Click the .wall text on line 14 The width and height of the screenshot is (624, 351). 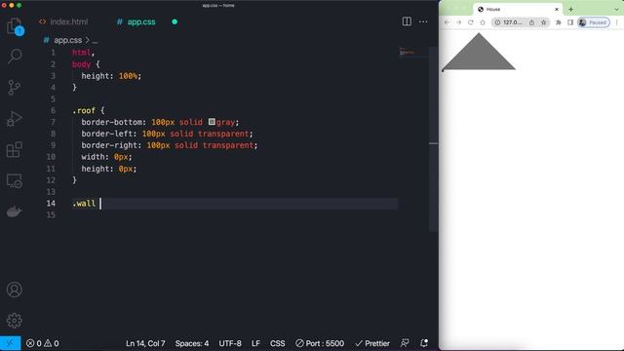coord(84,204)
